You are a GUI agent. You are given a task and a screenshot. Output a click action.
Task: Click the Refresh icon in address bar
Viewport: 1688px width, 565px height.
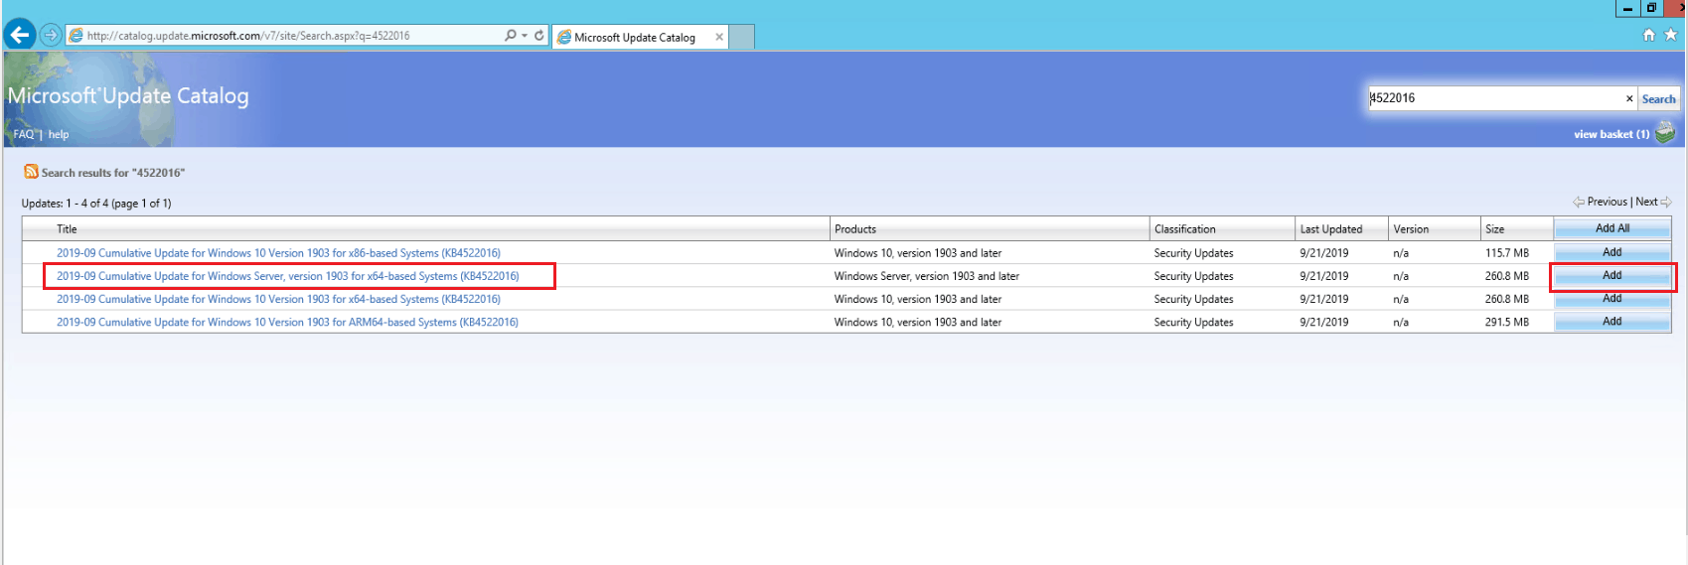click(x=539, y=36)
